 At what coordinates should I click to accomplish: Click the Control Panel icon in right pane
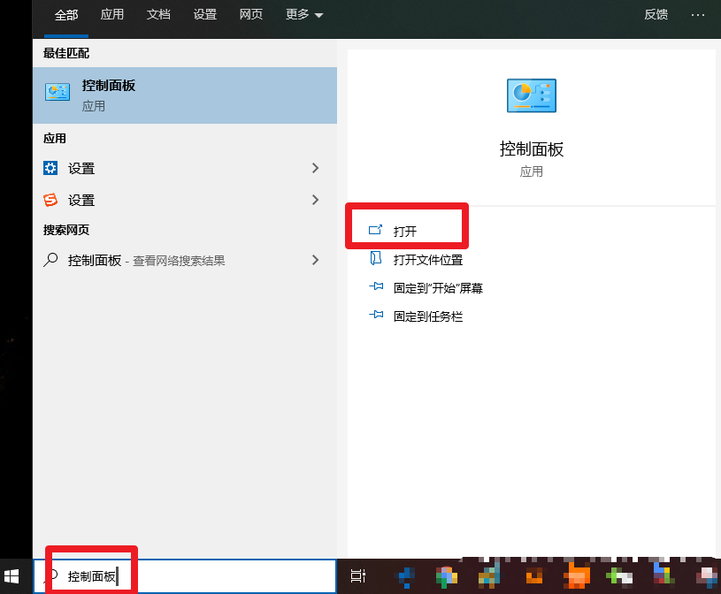point(531,95)
